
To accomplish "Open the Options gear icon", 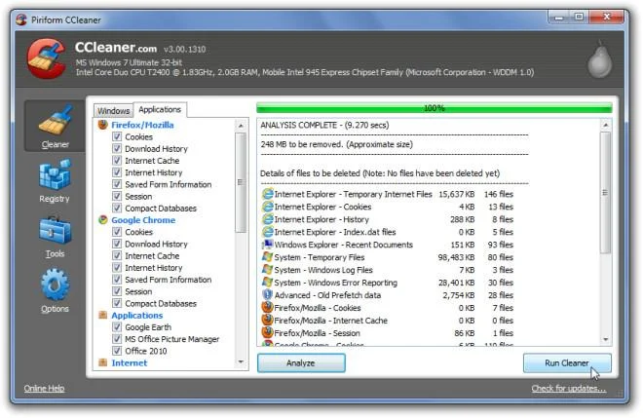I will 55,285.
